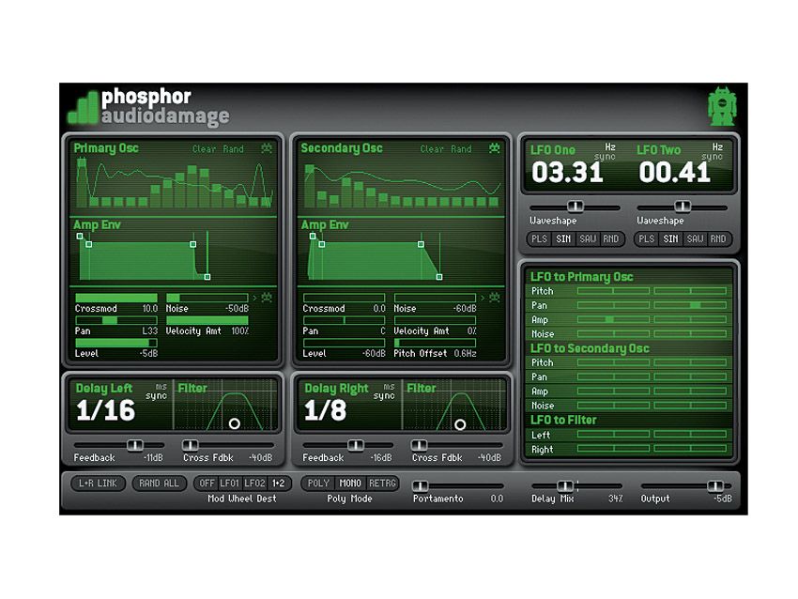798x599 pixels.
Task: Adjust the LFO One Waveshape slider
Action: tap(575, 207)
